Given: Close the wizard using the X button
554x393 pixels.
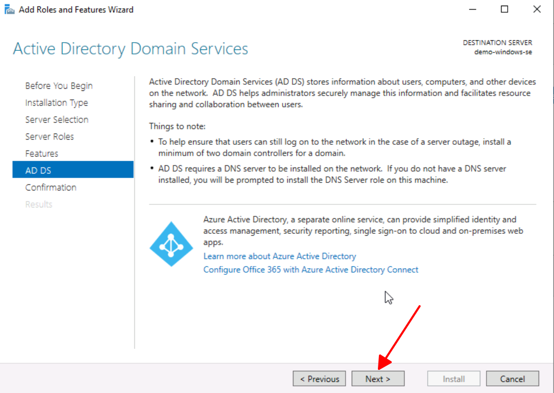Looking at the screenshot, I should [537, 9].
